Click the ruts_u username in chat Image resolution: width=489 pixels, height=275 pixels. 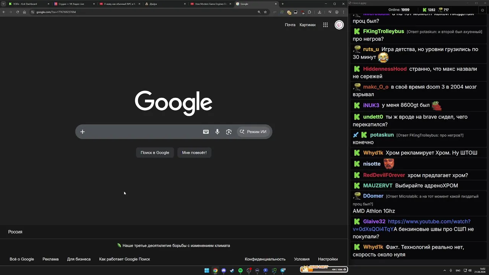371,49
